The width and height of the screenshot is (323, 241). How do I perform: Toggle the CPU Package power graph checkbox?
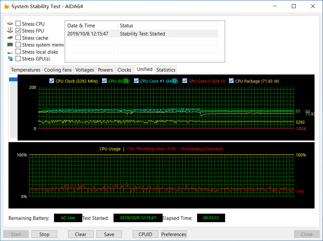(x=231, y=81)
